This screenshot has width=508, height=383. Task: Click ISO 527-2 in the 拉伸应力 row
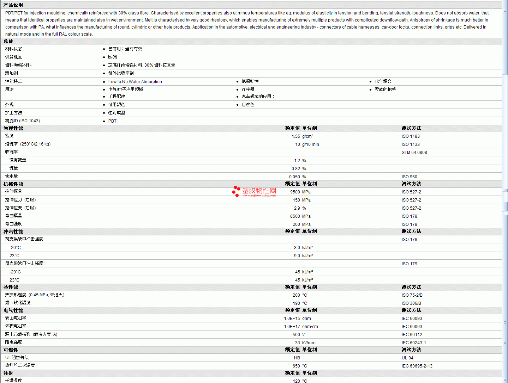tap(411, 200)
